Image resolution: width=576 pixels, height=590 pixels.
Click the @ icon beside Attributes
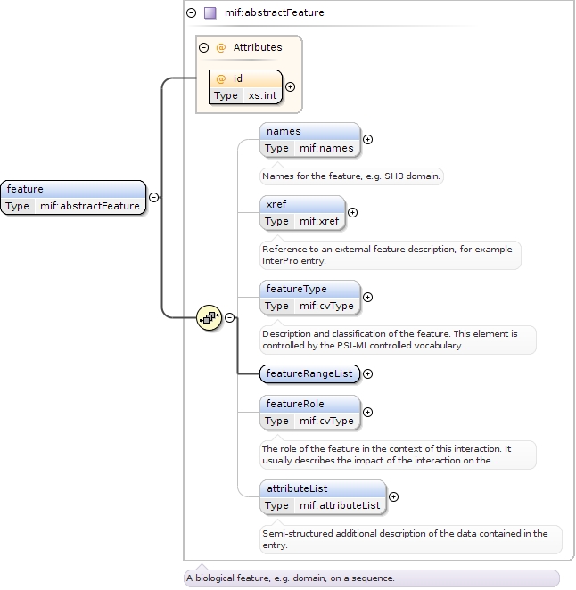pyautogui.click(x=221, y=48)
